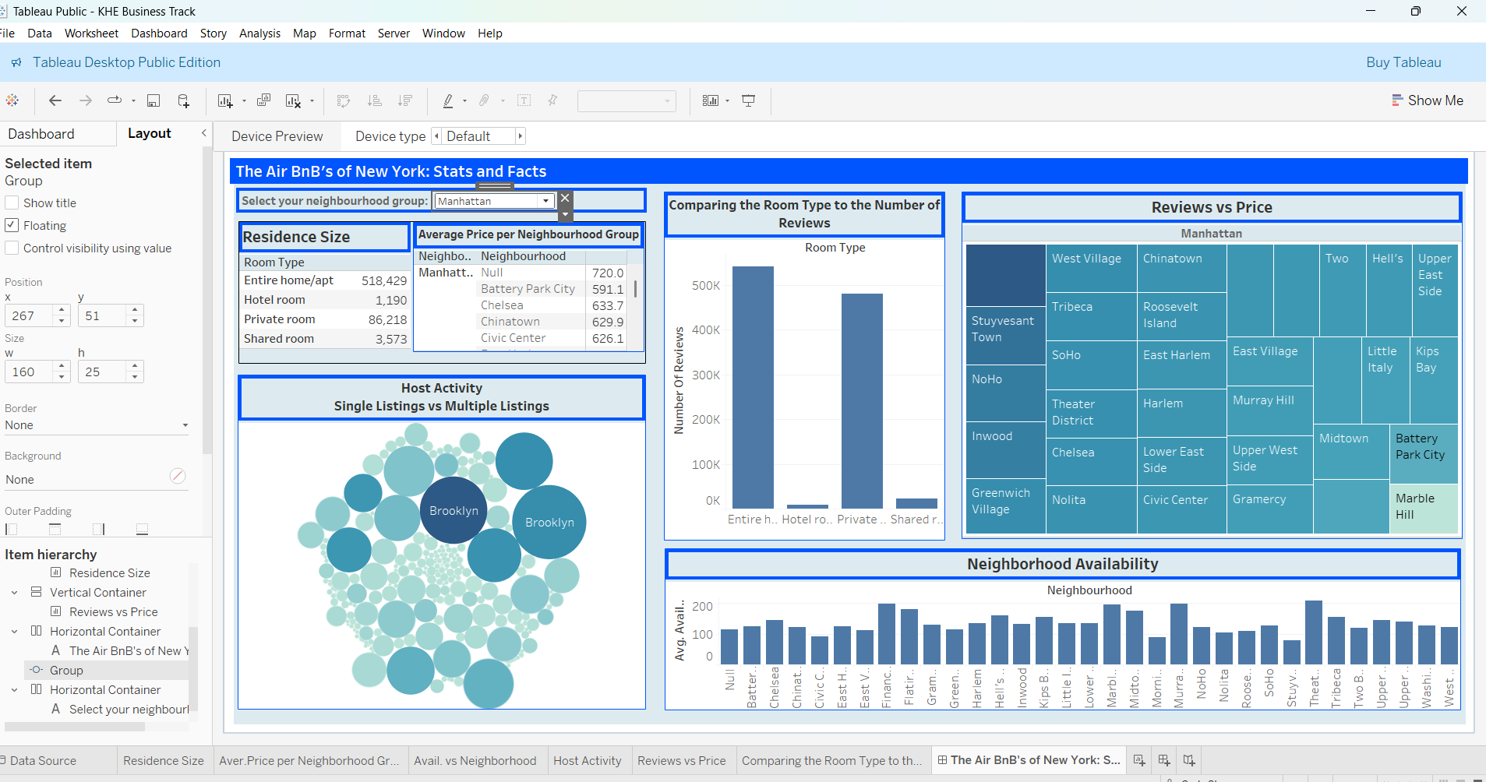Click the Duplicate Sheet icon

point(264,100)
